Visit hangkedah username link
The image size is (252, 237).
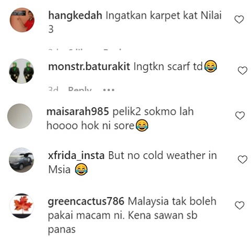click(75, 16)
